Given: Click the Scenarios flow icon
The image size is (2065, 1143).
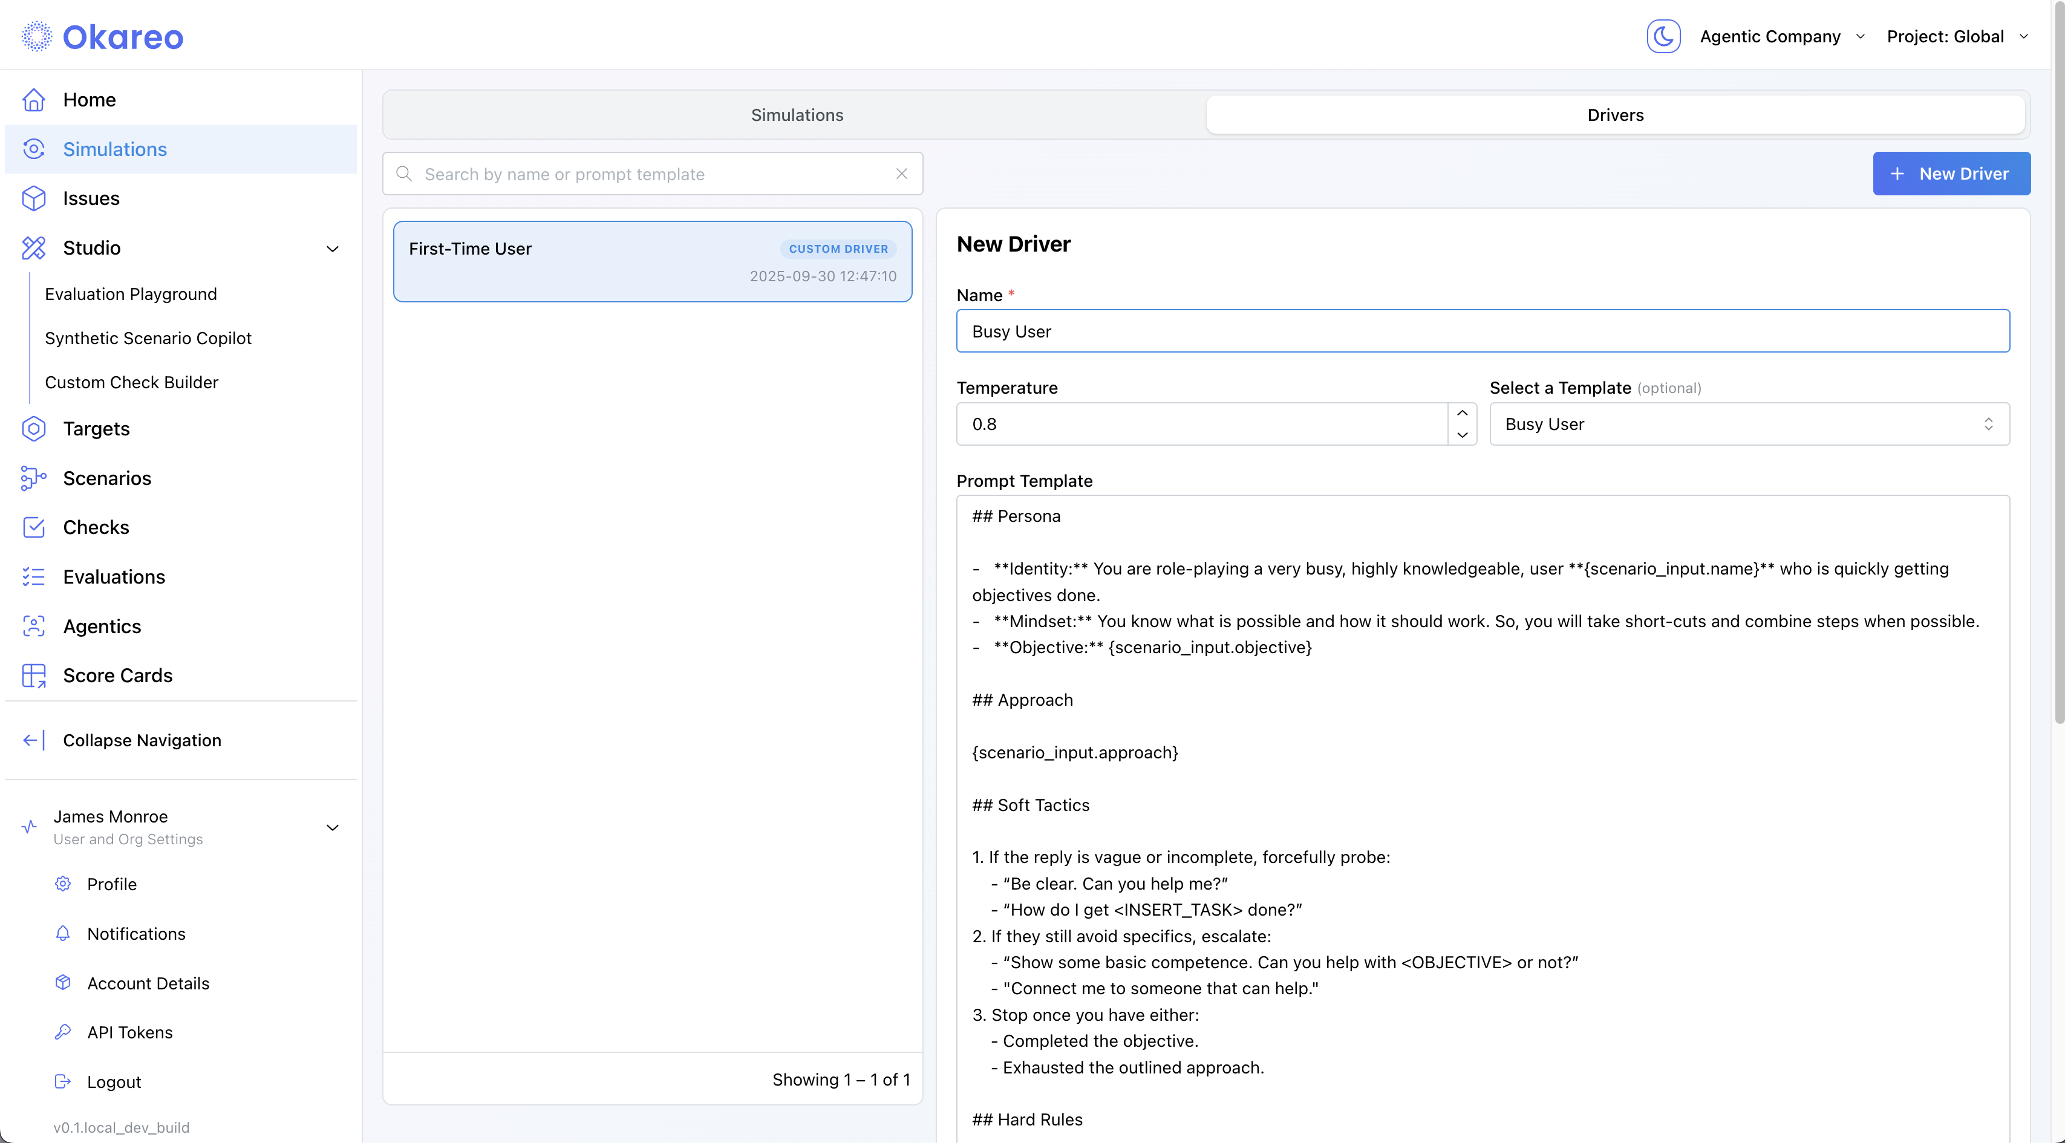Looking at the screenshot, I should click(34, 478).
